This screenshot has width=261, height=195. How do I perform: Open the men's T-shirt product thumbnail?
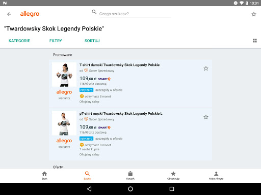(x=64, y=123)
